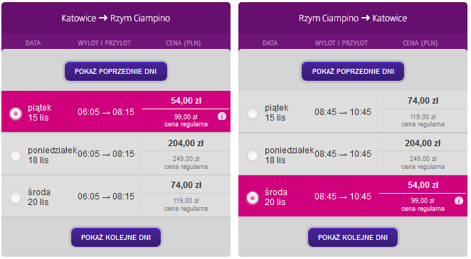Viewport: 471px width, 259px height.
Task: Show previous days for Katowice to Rzym flights
Action: [x=116, y=71]
